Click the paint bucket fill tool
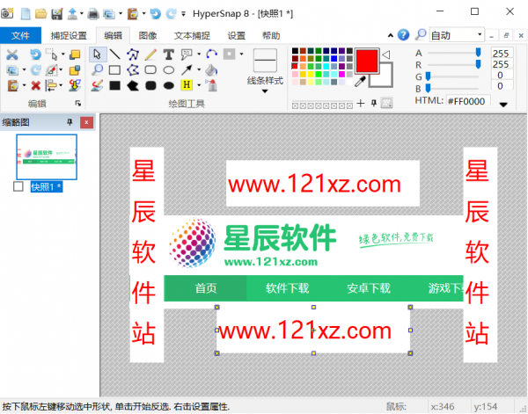Image resolution: width=528 pixels, height=414 pixels. click(x=211, y=70)
